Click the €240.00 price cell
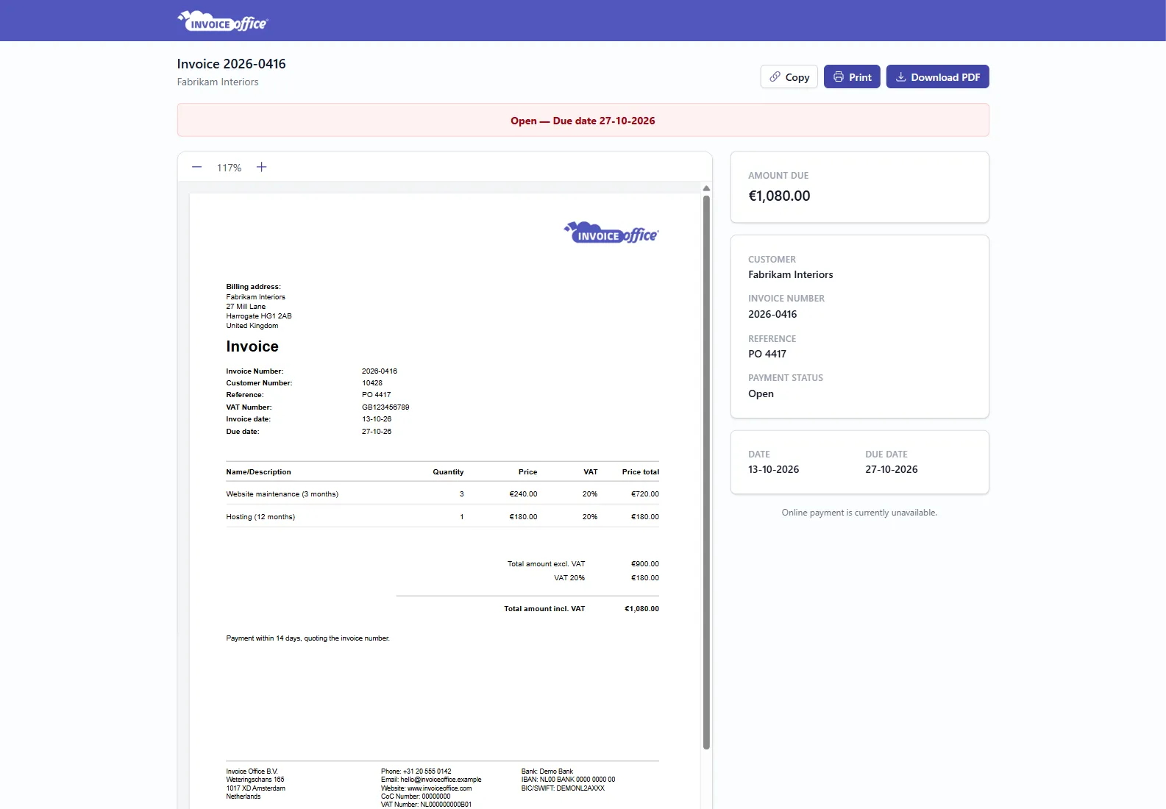Image resolution: width=1166 pixels, height=809 pixels. coord(523,494)
